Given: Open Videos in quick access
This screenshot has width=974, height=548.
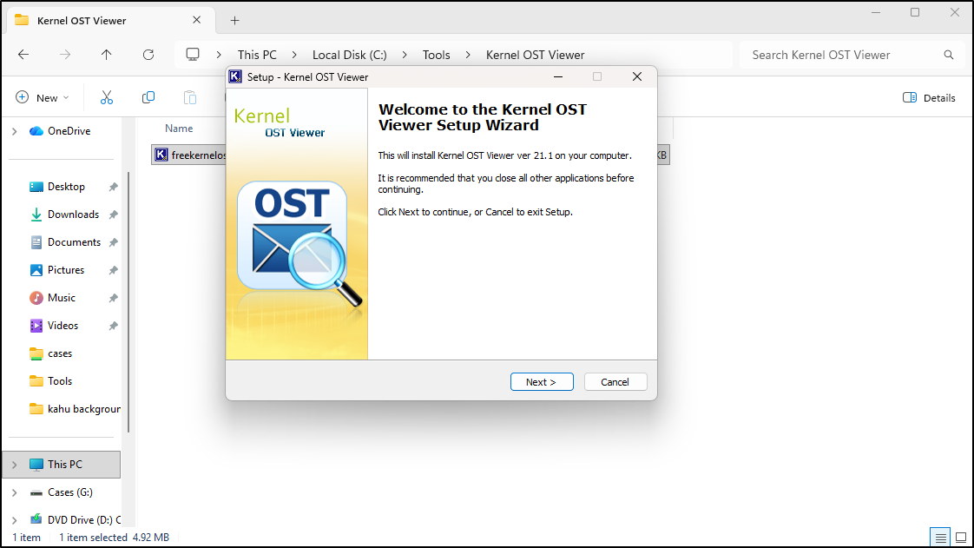Looking at the screenshot, I should 63,326.
